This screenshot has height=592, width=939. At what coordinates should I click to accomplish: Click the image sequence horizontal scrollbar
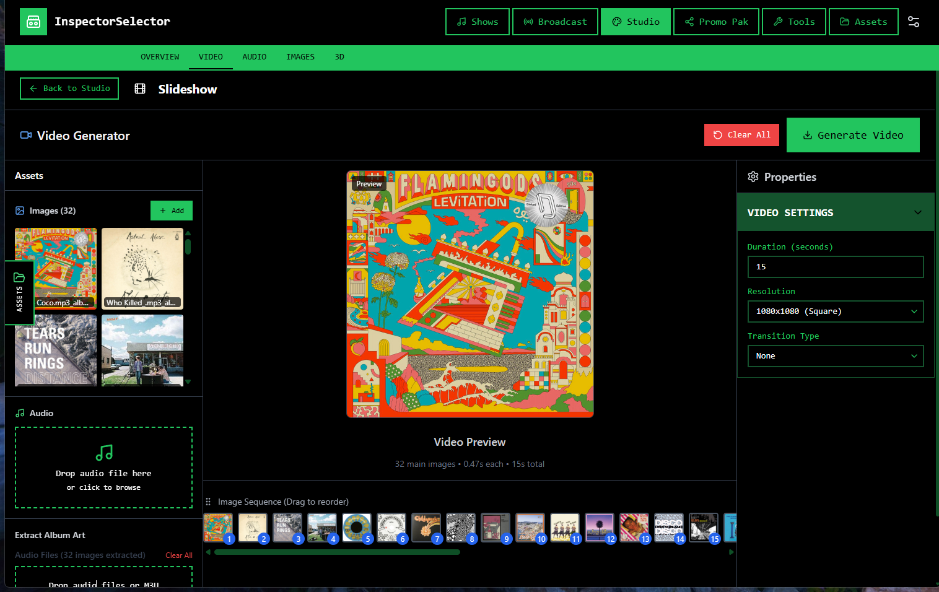337,552
